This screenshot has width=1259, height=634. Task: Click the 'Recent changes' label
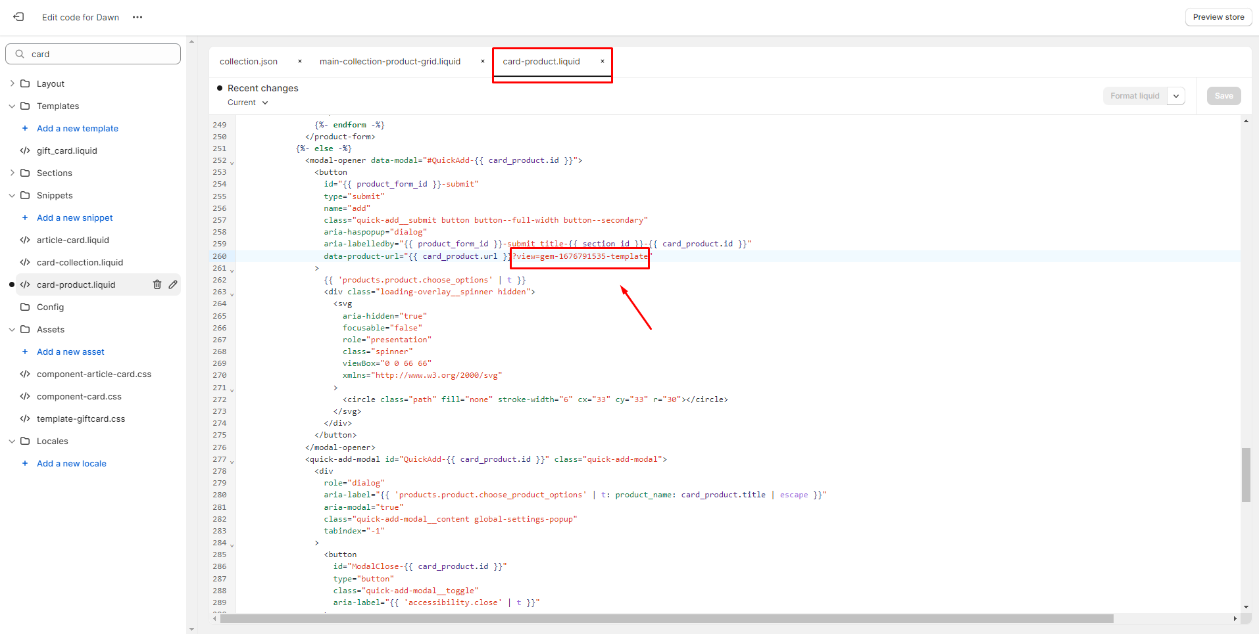point(262,88)
